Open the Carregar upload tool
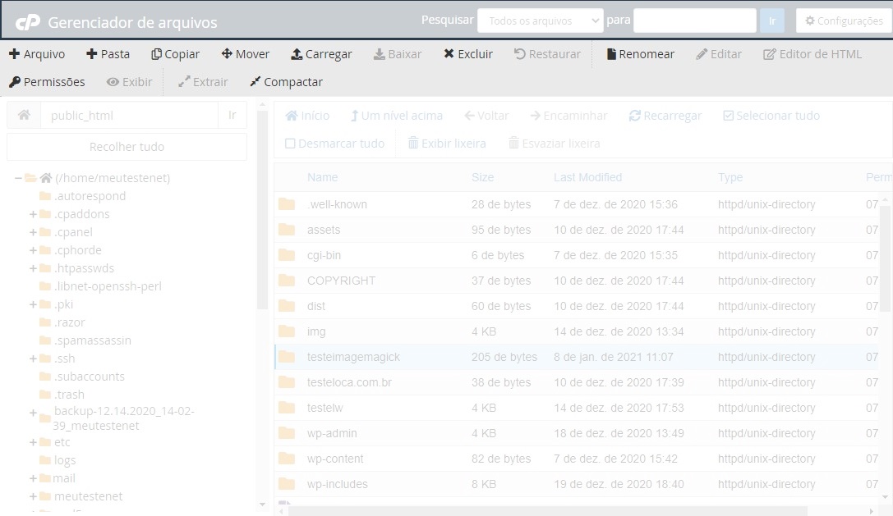Image resolution: width=893 pixels, height=516 pixels. [322, 54]
